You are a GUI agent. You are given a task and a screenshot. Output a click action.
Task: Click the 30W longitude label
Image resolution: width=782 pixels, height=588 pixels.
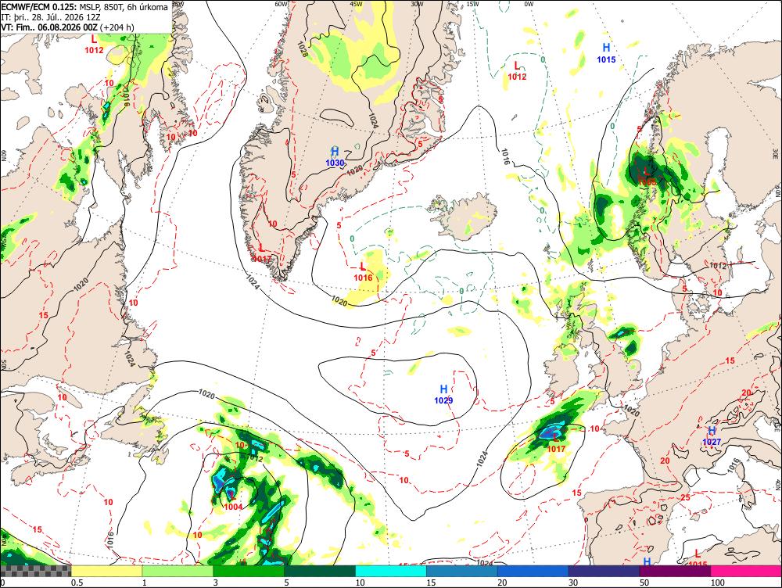click(x=418, y=4)
